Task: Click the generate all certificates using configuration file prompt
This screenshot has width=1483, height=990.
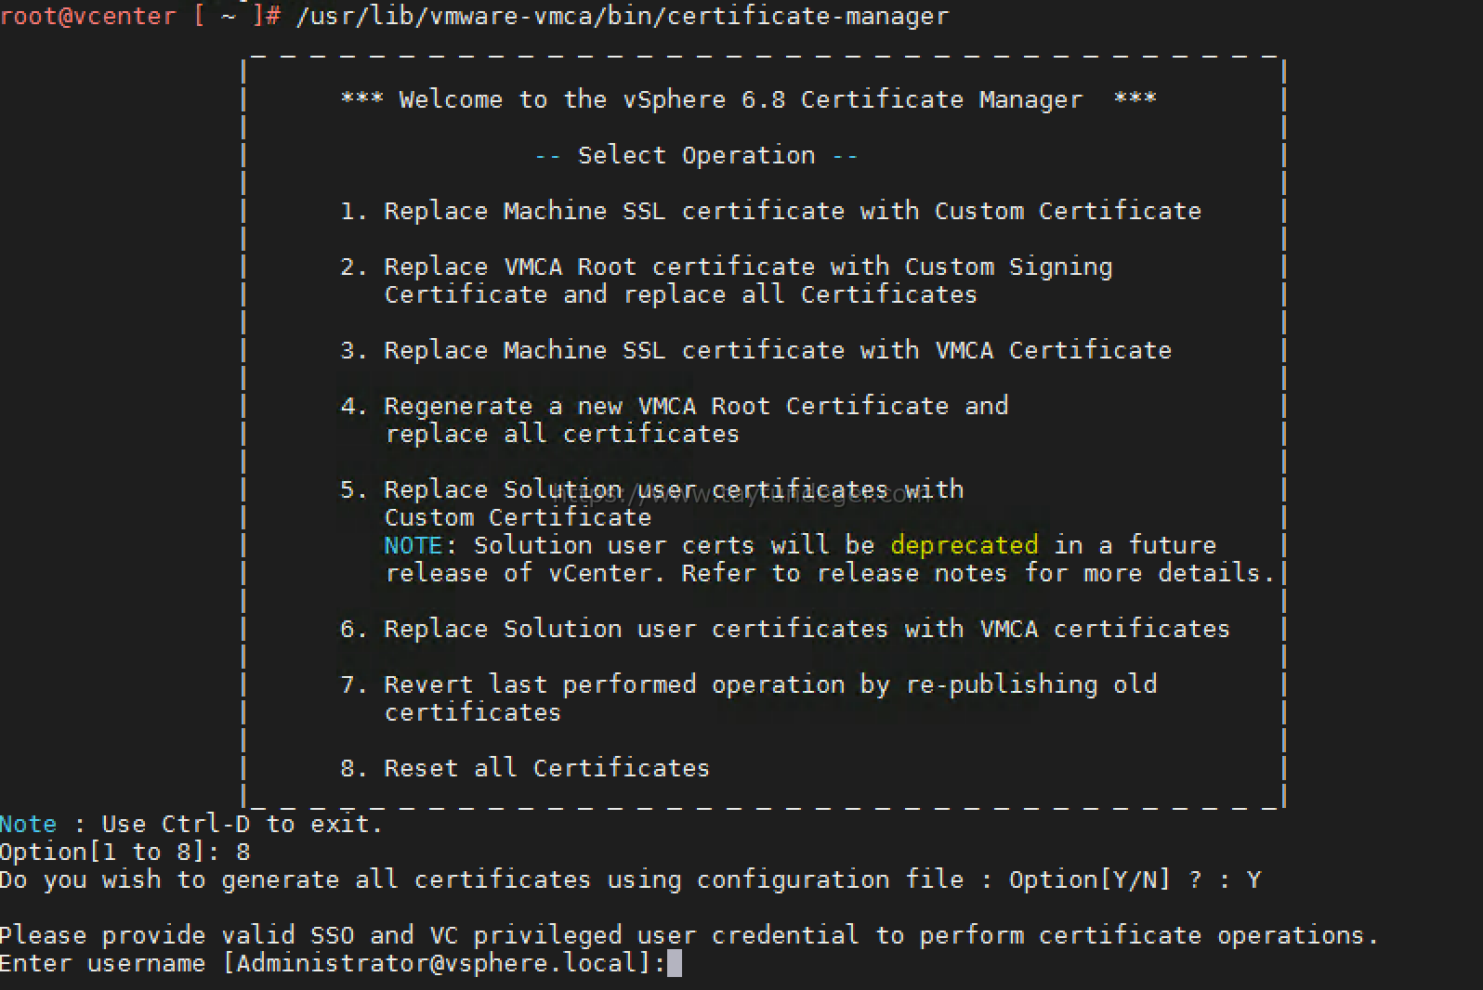Action: pyautogui.click(x=631, y=879)
